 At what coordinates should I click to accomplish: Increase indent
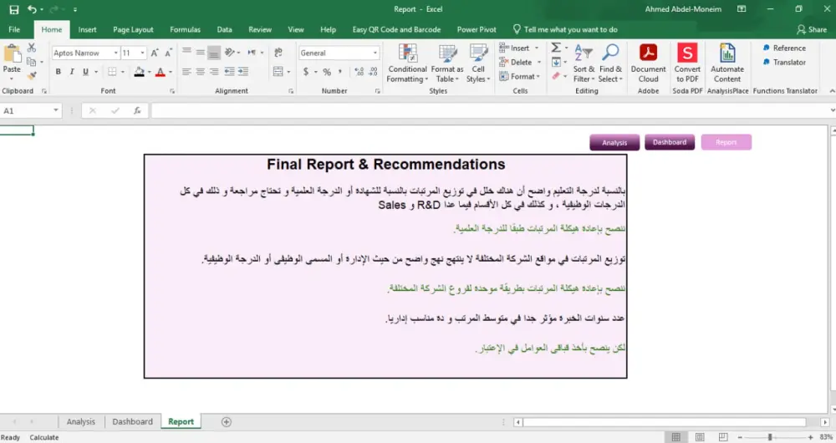[x=243, y=71]
